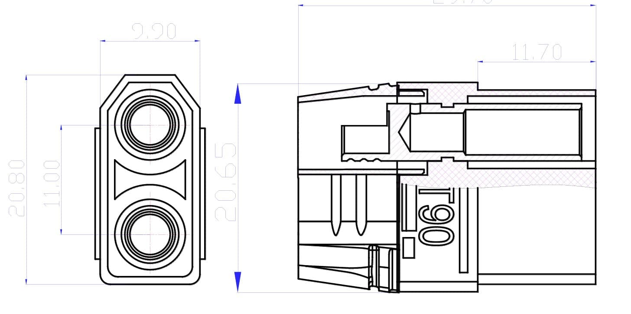Click the right side tab of front view
This screenshot has width=631, height=314.
coord(203,194)
